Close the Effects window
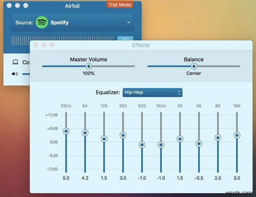256x197 pixels. click(x=36, y=45)
